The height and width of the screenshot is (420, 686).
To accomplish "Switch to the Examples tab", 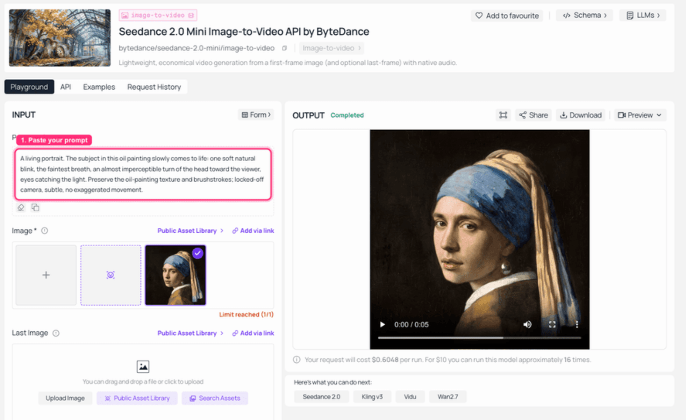I will tap(99, 87).
